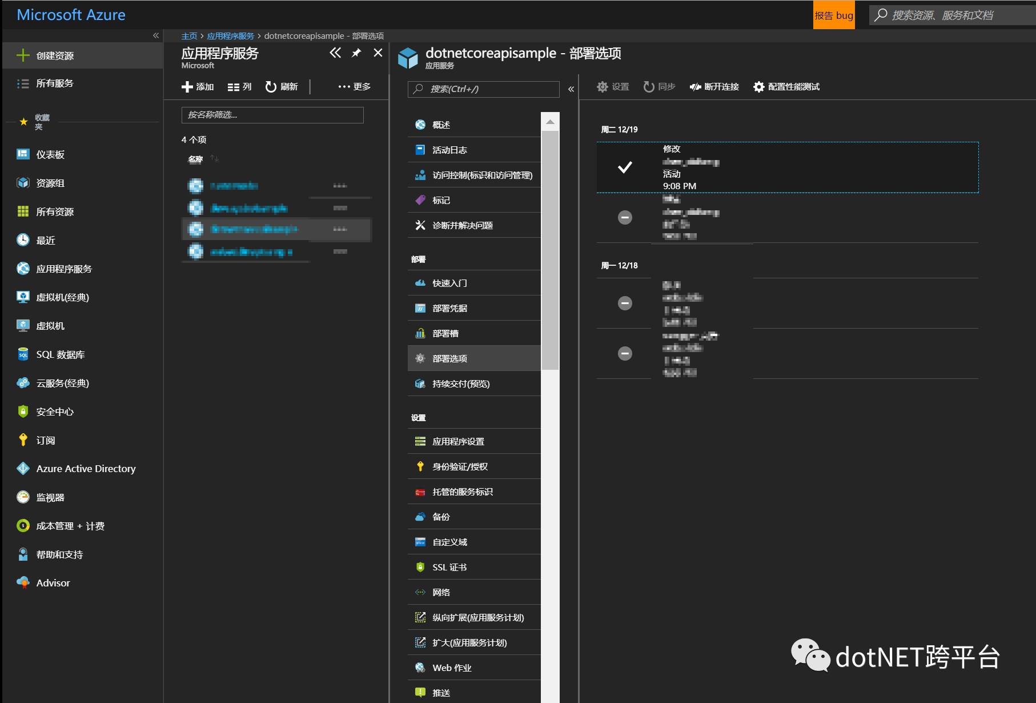This screenshot has height=703, width=1036.
Task: Open 访问控制(标识和访问管理)
Action: point(474,175)
